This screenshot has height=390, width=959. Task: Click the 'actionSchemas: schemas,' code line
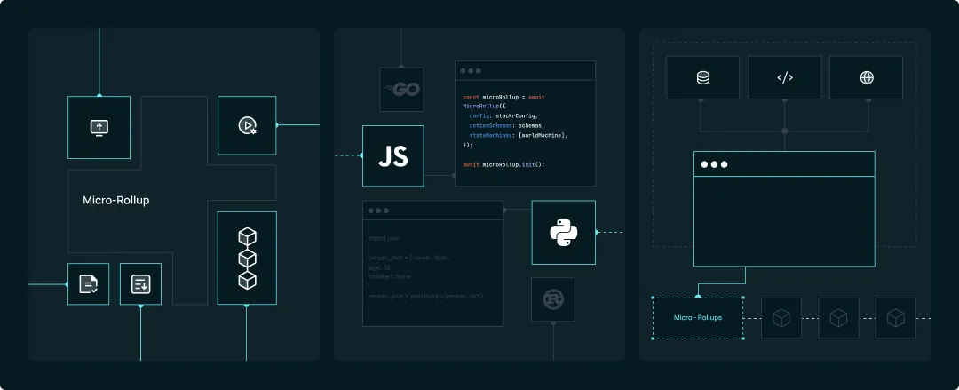tap(506, 125)
